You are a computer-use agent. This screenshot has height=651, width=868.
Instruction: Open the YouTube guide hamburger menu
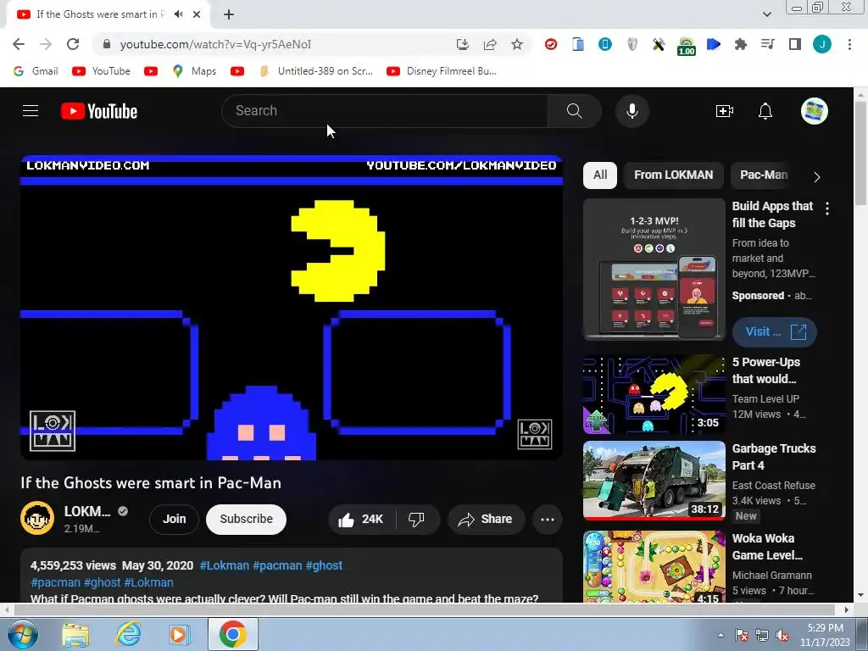point(31,111)
